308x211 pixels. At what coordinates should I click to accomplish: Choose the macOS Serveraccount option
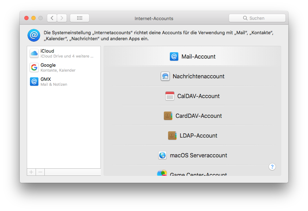198,155
